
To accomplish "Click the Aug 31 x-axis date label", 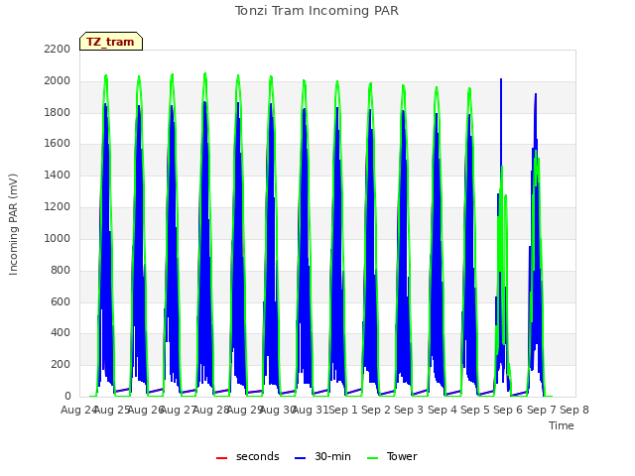I will tap(311, 410).
